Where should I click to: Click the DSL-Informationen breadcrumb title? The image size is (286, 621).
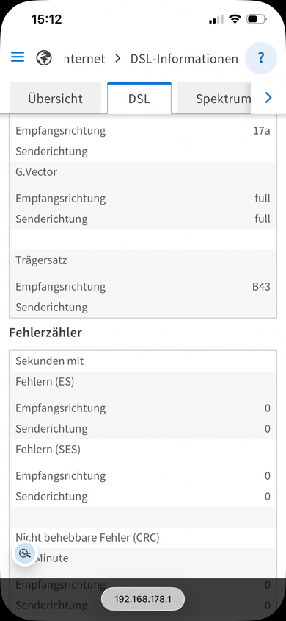click(184, 59)
